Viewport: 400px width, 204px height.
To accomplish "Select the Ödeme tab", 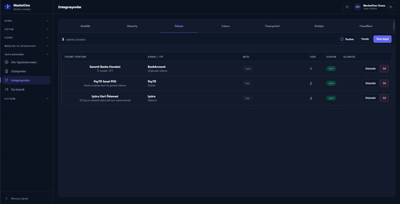I will 179,26.
